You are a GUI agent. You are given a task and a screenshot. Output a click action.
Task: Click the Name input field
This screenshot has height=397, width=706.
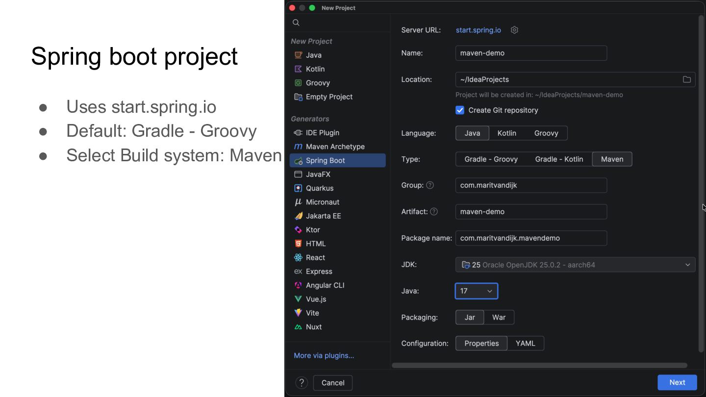click(531, 53)
